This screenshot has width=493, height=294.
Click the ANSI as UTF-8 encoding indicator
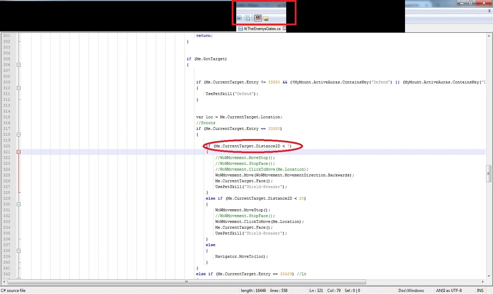(x=448, y=291)
